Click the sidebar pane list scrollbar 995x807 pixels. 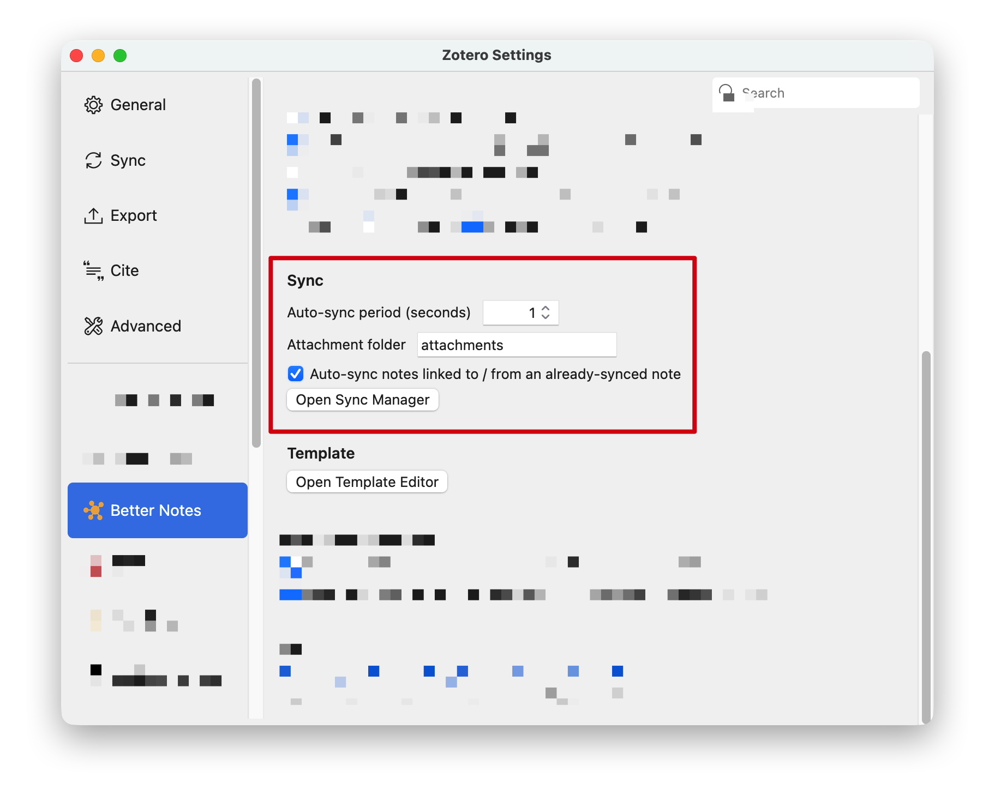(256, 263)
